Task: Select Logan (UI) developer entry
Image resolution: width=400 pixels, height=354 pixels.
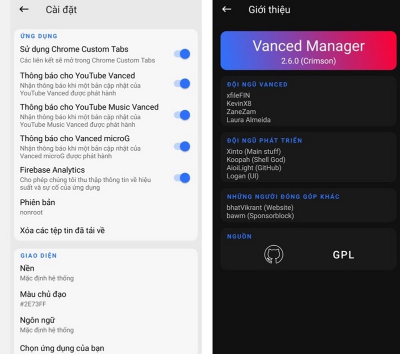Action: (242, 176)
